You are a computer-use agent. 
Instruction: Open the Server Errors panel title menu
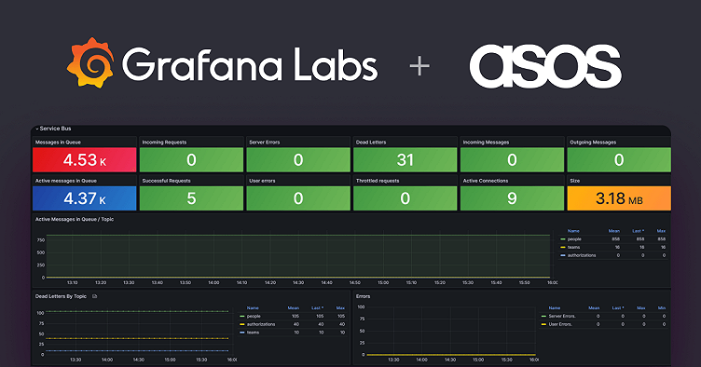pyautogui.click(x=264, y=143)
